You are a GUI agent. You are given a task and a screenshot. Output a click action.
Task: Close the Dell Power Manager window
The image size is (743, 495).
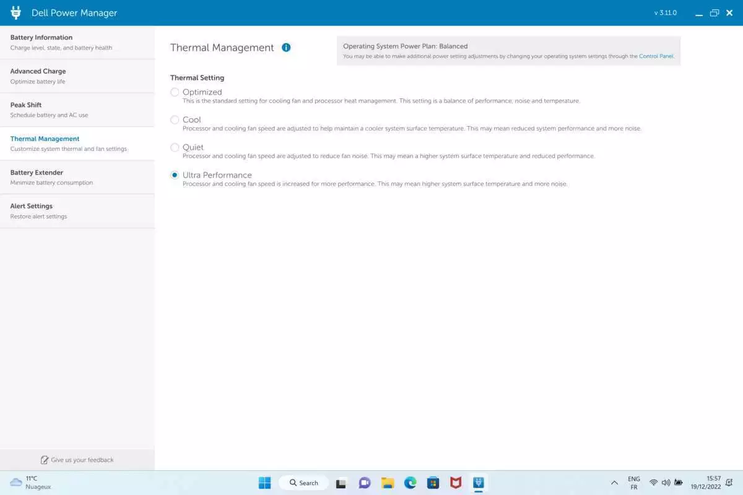(730, 13)
